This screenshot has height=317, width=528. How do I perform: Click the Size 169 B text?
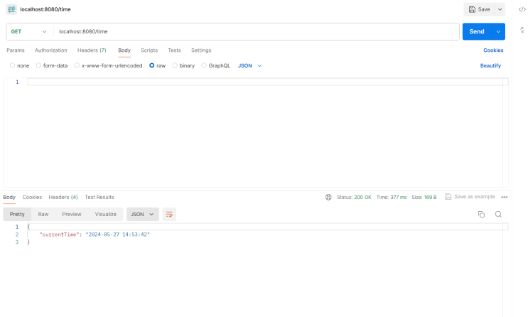click(x=424, y=197)
